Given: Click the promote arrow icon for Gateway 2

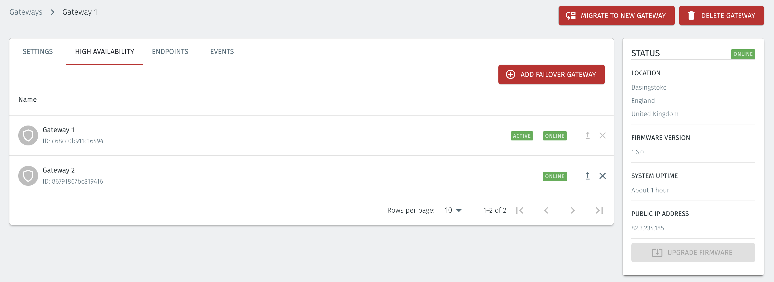Looking at the screenshot, I should pyautogui.click(x=587, y=176).
